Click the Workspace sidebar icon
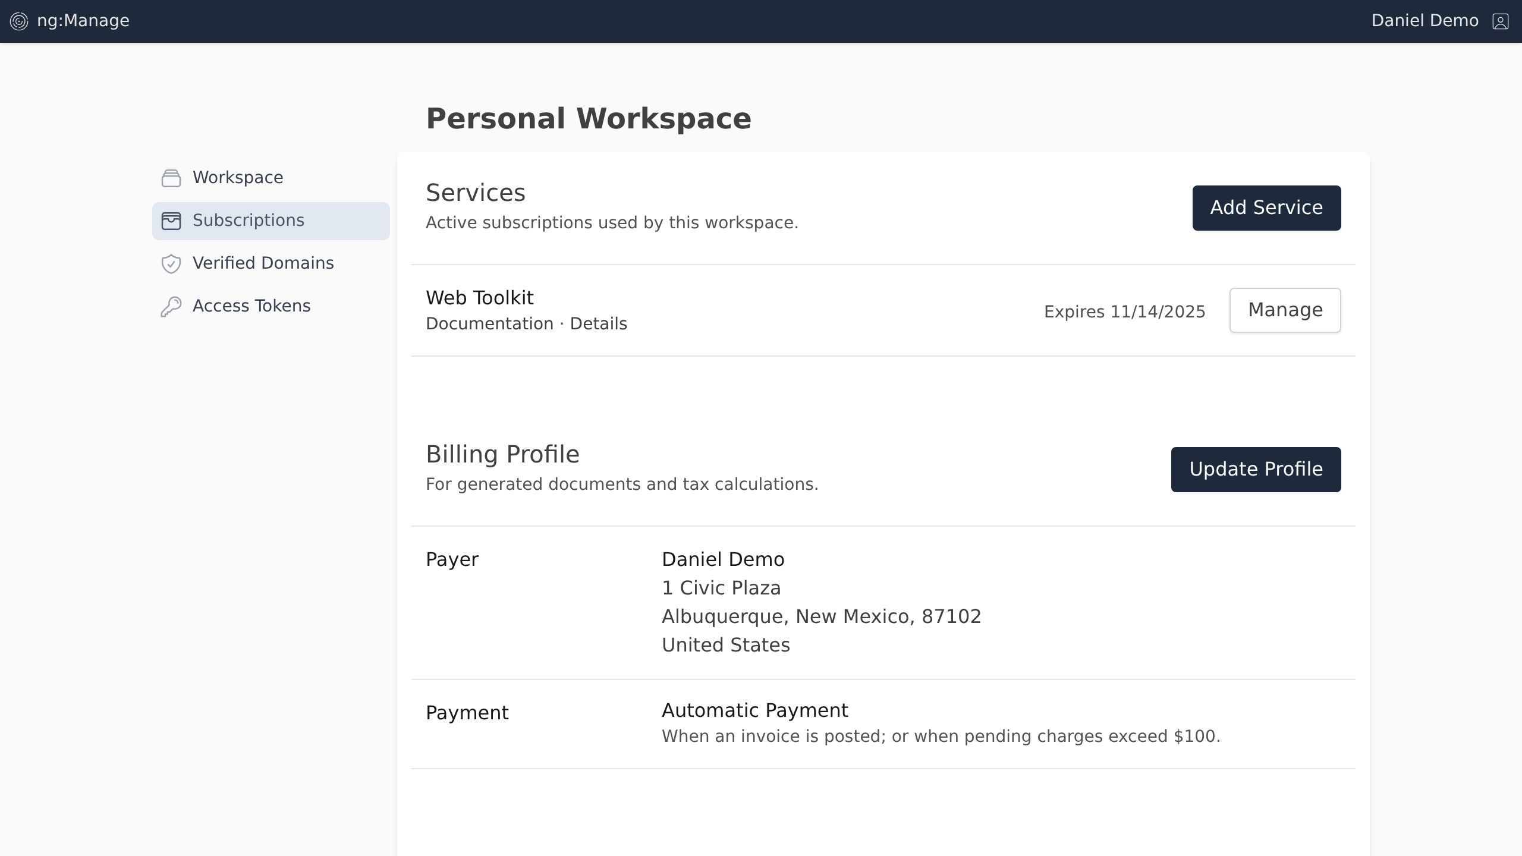The width and height of the screenshot is (1522, 856). [x=171, y=178]
